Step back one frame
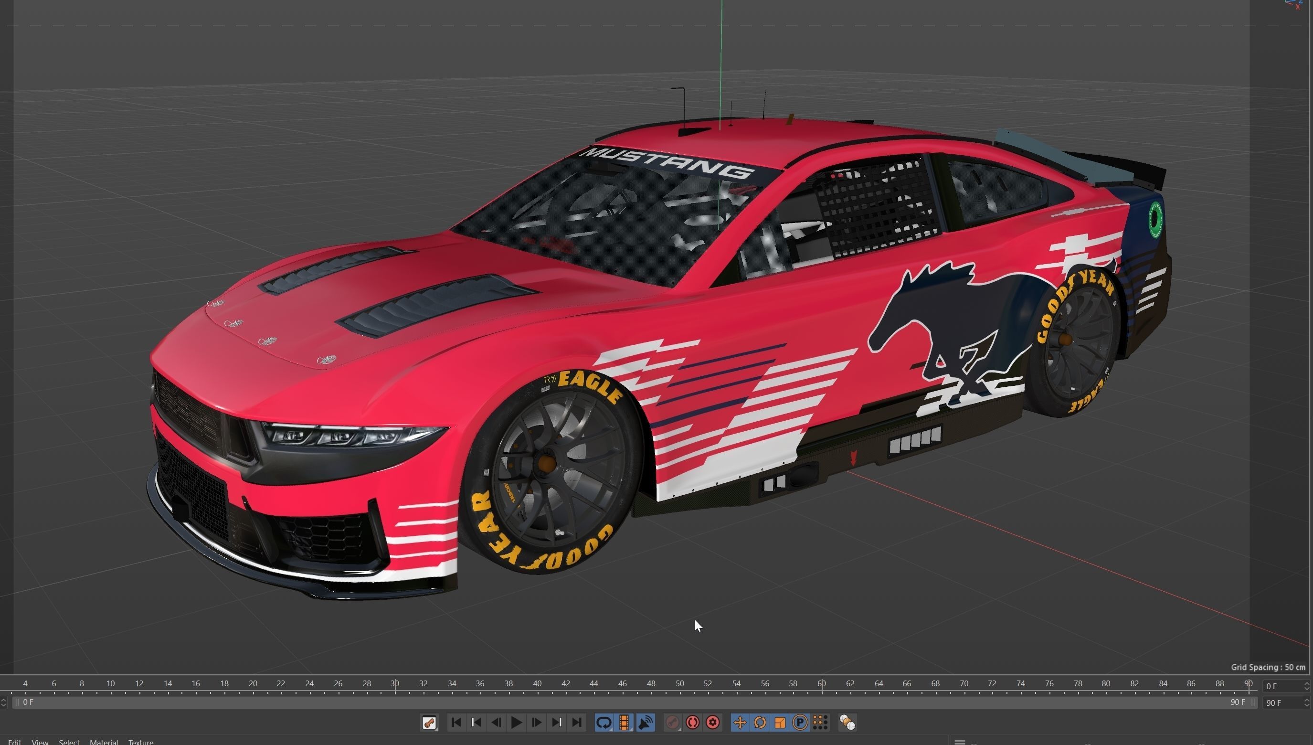Viewport: 1313px width, 745px height. [x=496, y=723]
